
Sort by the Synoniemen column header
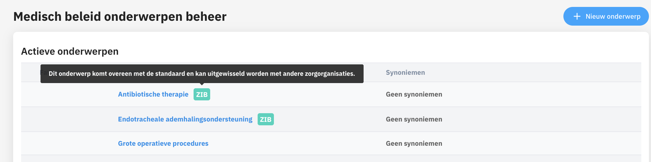pos(405,73)
